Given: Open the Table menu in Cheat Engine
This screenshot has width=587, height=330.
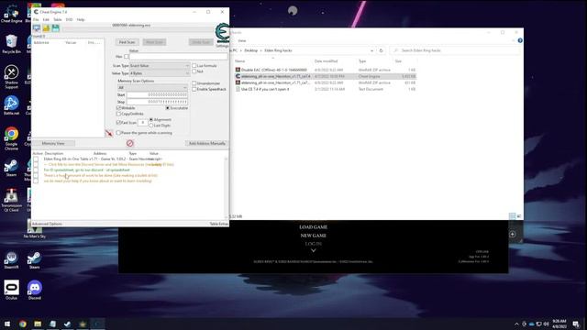Looking at the screenshot, I should coord(57,19).
